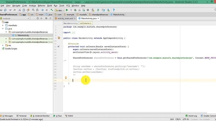Expand the manifests folder

tap(3, 26)
